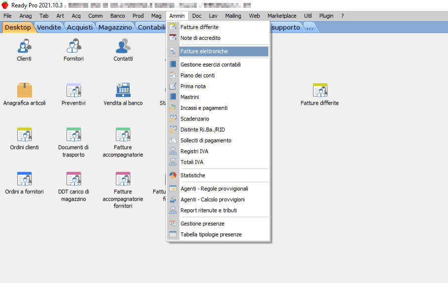Open the Mailing menu
This screenshot has height=283, width=448.
pos(233,16)
